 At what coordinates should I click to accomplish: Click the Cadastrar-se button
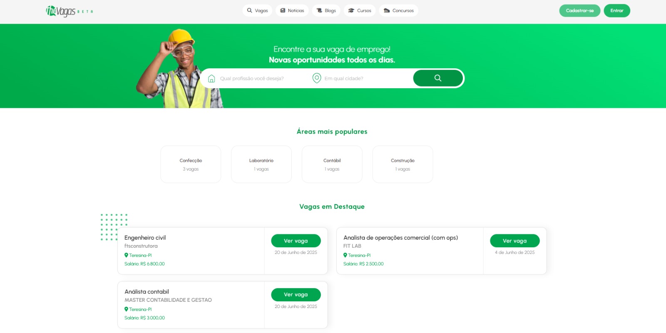click(x=580, y=10)
